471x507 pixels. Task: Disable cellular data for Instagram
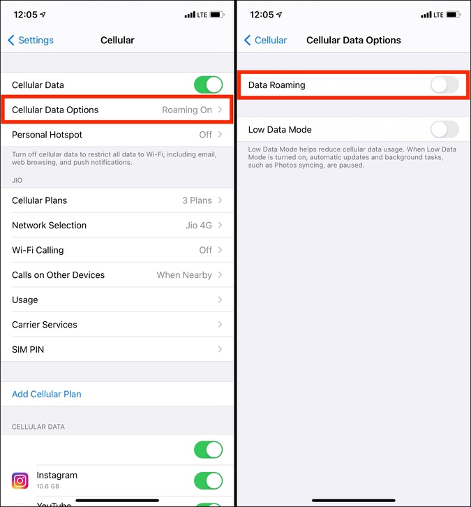click(x=209, y=480)
